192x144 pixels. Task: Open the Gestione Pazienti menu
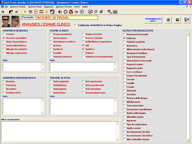click(x=18, y=7)
